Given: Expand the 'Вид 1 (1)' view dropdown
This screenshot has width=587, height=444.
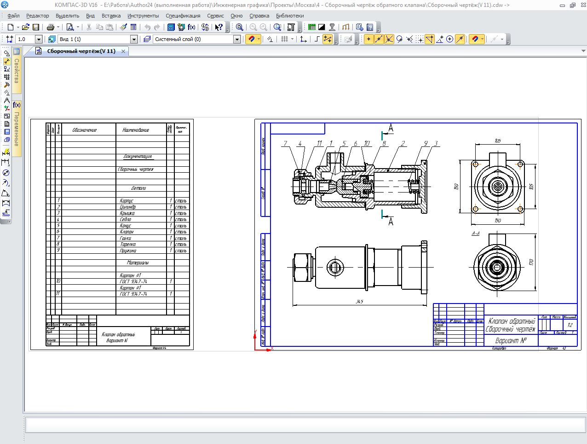Looking at the screenshot, I should pos(134,40).
